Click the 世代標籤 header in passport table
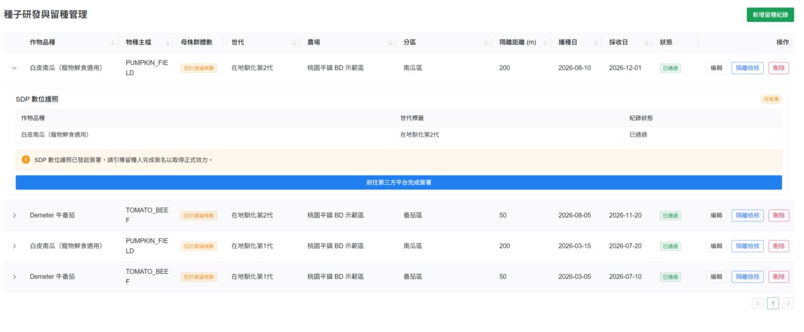Viewport: 804px width, 332px height. [x=411, y=118]
